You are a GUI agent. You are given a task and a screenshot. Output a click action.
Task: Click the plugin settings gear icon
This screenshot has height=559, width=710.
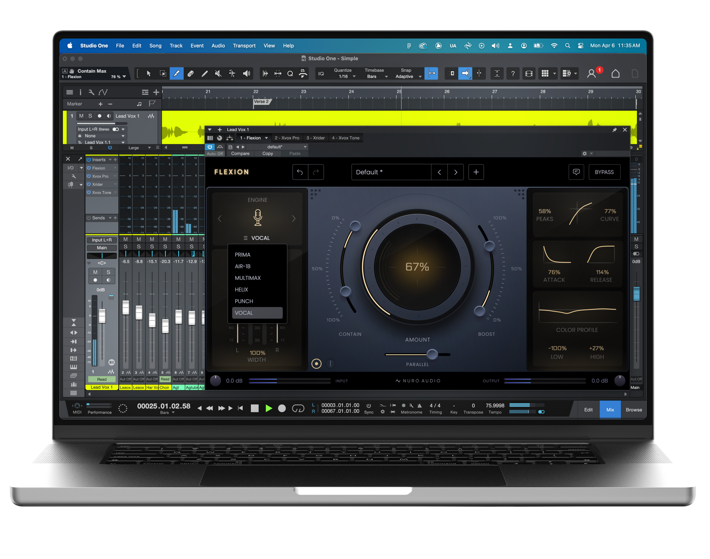point(584,153)
